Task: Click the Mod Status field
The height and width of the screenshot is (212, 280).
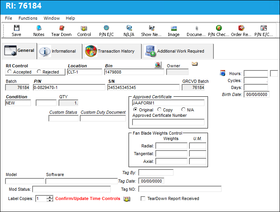Action: tap(71, 189)
